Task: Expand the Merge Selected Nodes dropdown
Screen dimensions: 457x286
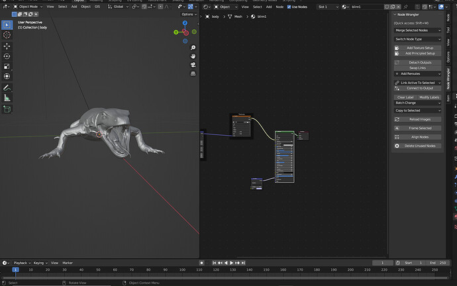Action: tap(418, 30)
